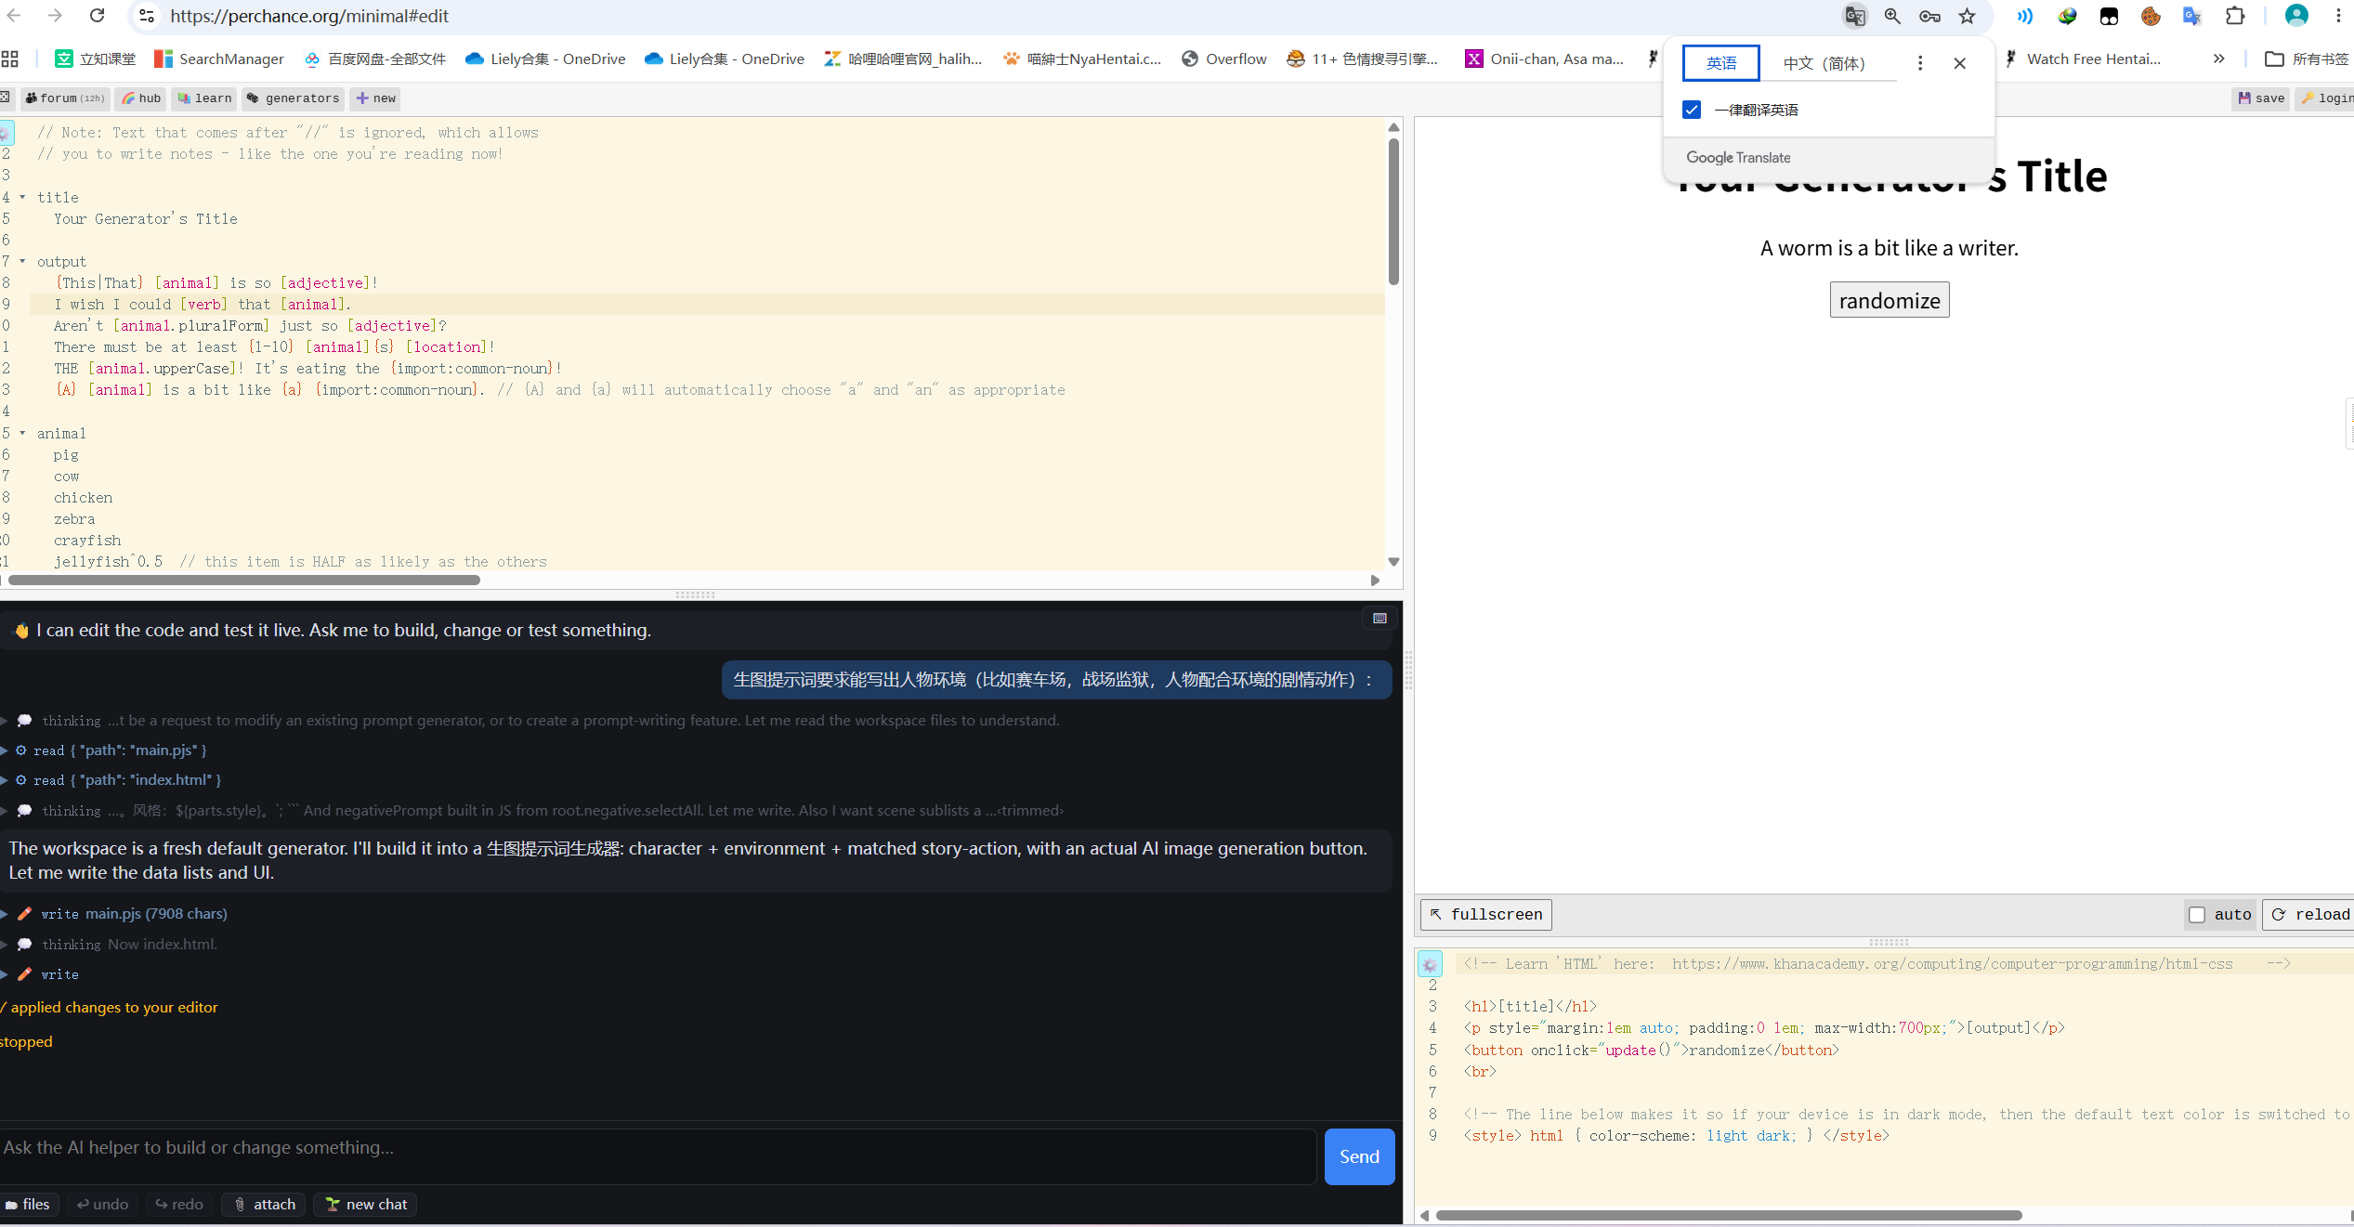Start a new chat
Viewport: 2354px width, 1227px height.
tap(366, 1205)
